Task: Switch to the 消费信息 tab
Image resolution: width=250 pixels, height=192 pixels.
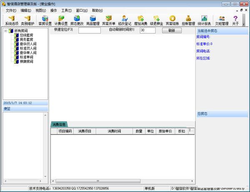Action: click(x=59, y=124)
